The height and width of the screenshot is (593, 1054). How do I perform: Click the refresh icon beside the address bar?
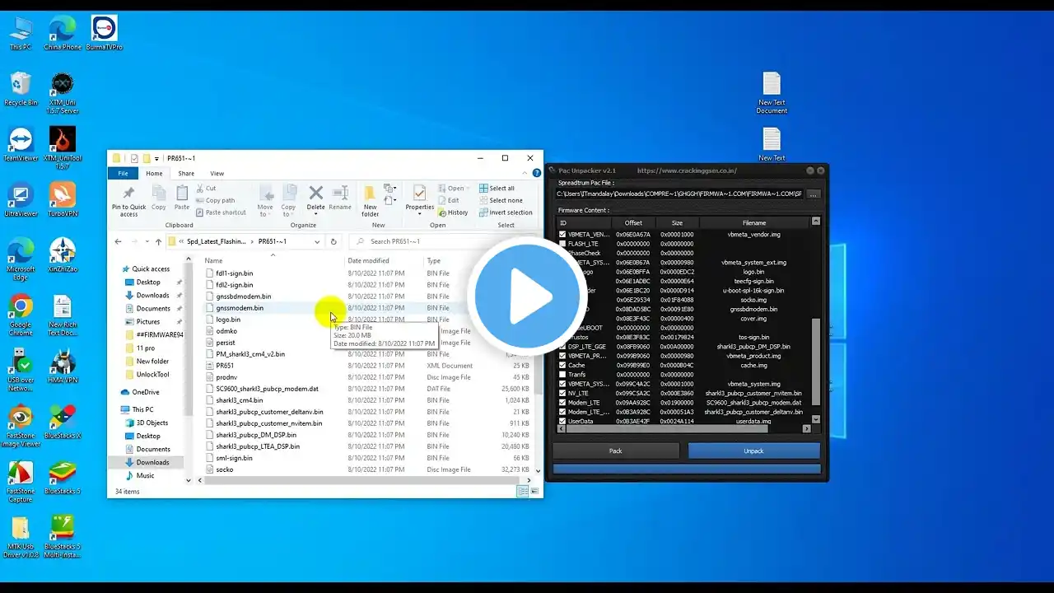click(333, 241)
